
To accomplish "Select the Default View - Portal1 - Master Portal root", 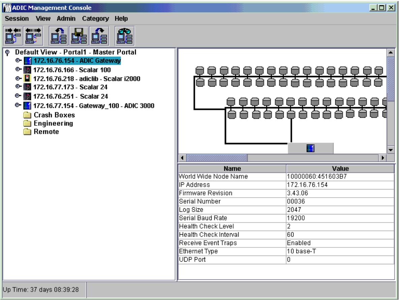I will click(x=76, y=52).
